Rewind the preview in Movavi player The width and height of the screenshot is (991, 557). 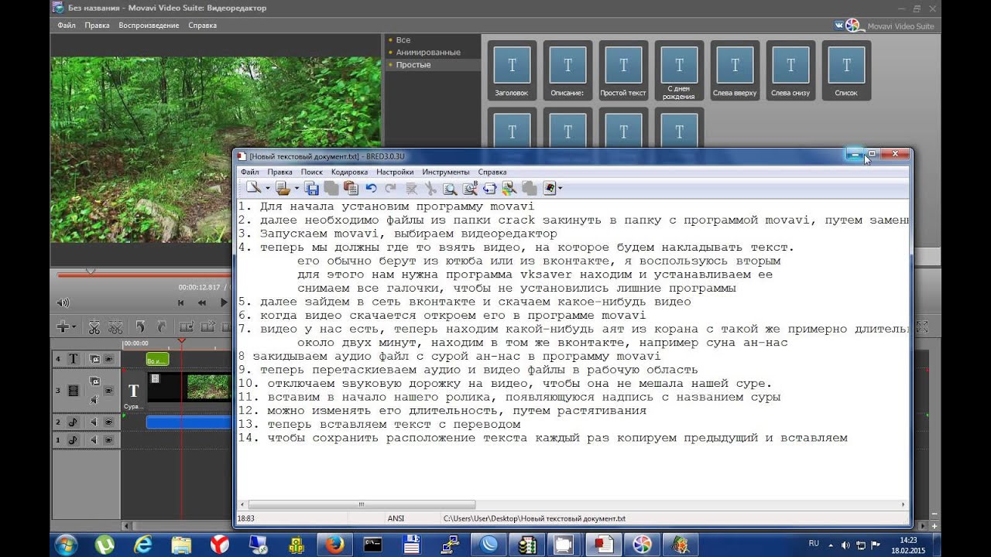[x=202, y=302]
